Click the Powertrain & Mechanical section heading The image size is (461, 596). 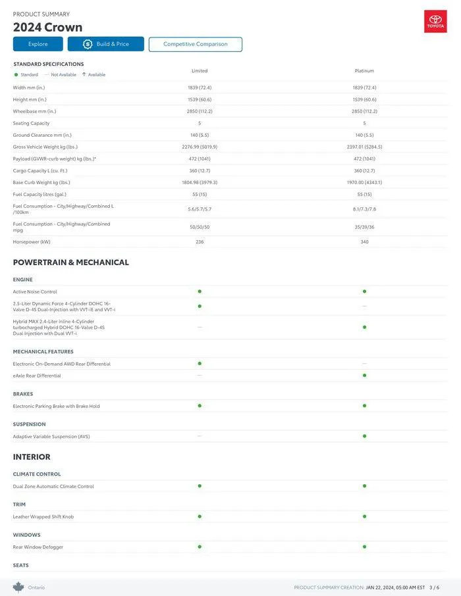click(71, 262)
